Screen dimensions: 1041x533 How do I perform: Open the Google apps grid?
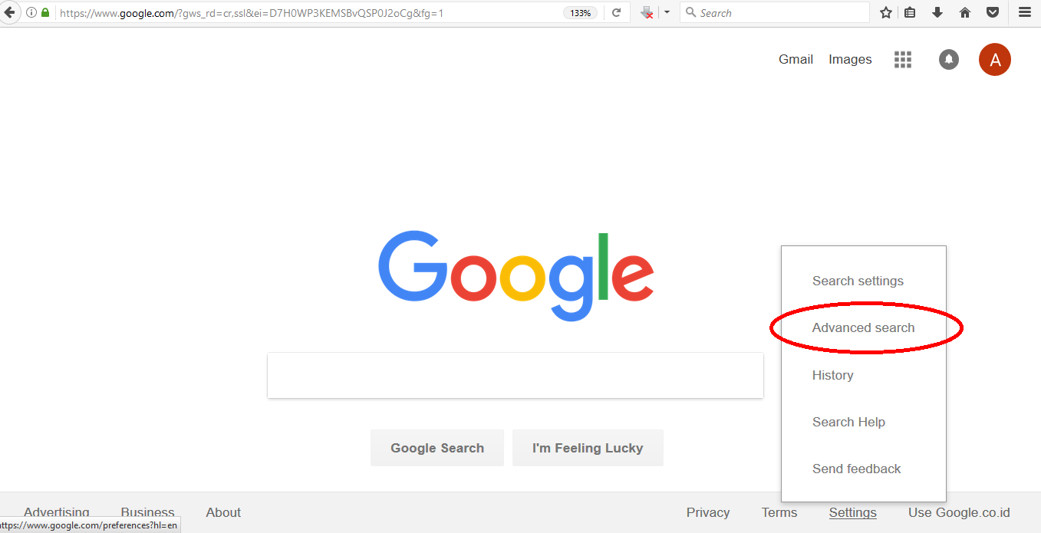pos(903,60)
